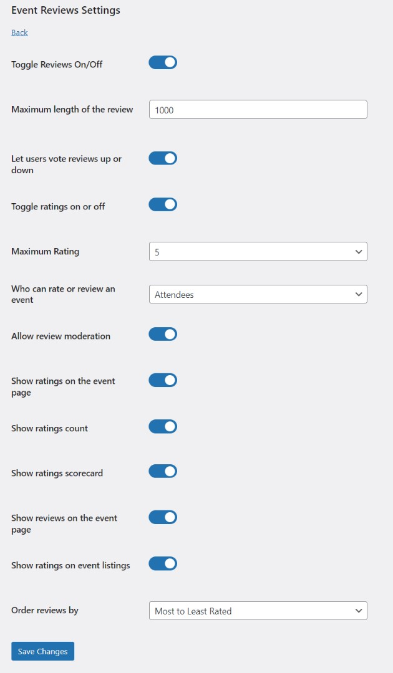This screenshot has height=673, width=393.
Task: Open the Maximum Rating dropdown
Action: [258, 252]
